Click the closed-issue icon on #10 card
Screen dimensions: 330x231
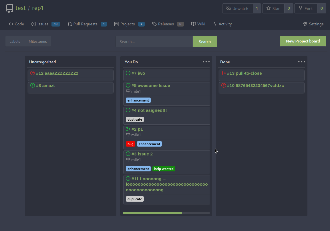[x=224, y=85]
